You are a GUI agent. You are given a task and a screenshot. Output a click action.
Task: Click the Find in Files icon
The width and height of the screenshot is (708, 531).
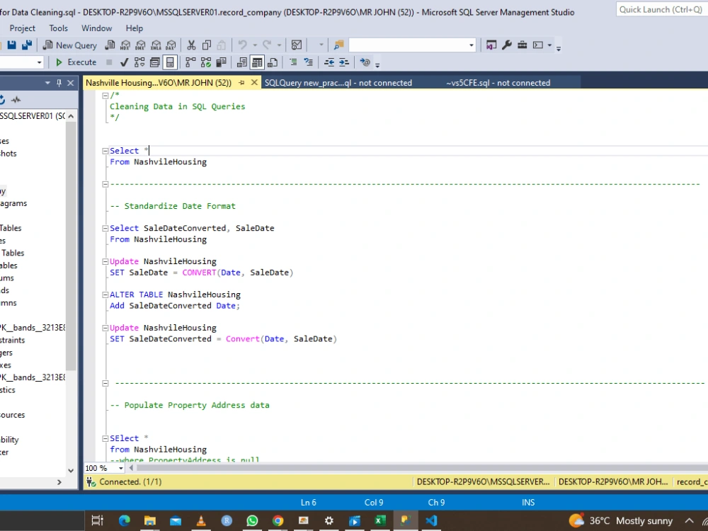(338, 45)
